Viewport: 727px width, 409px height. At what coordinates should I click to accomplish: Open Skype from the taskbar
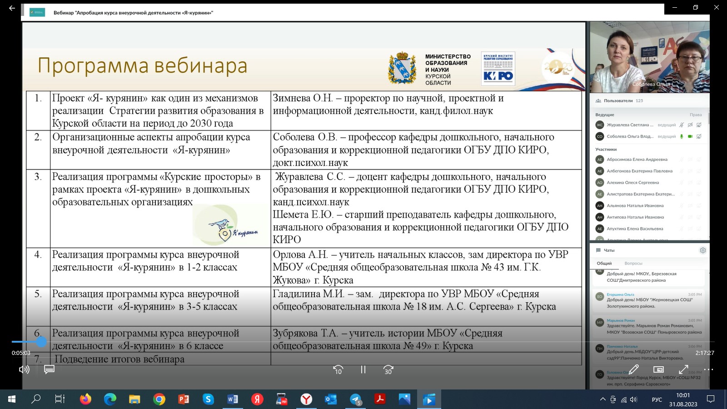(x=208, y=399)
